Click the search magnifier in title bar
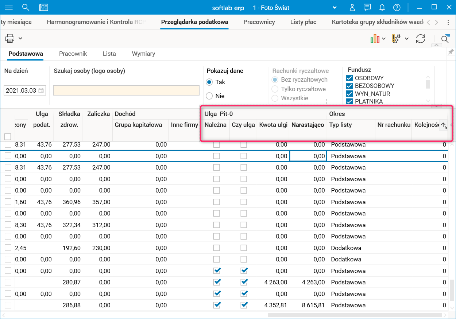 point(26,7)
